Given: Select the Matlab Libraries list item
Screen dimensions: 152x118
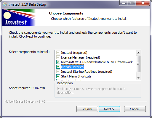Looking at the screenshot, I should (72, 67).
